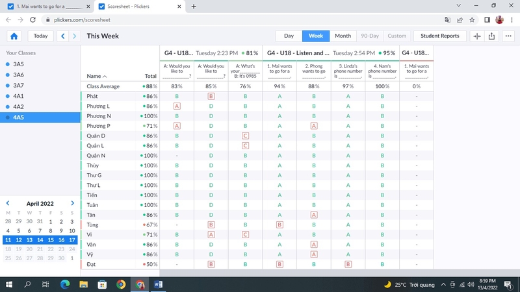Click question header '2. Phong wants to go'
The height and width of the screenshot is (292, 520).
click(x=314, y=71)
